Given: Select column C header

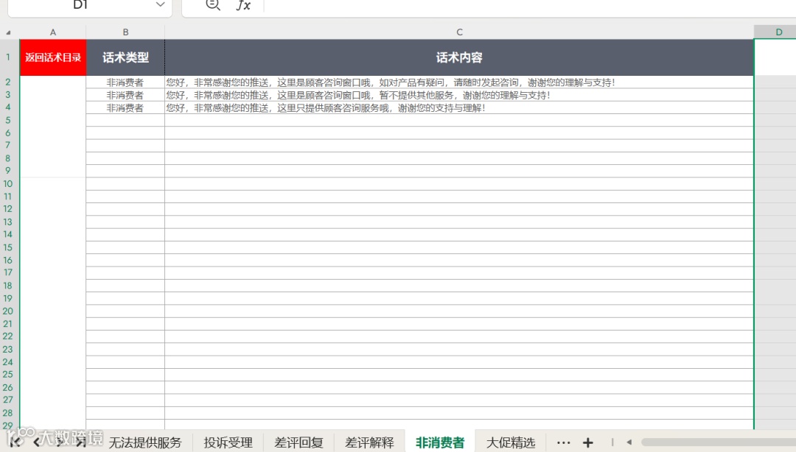Looking at the screenshot, I should [459, 32].
